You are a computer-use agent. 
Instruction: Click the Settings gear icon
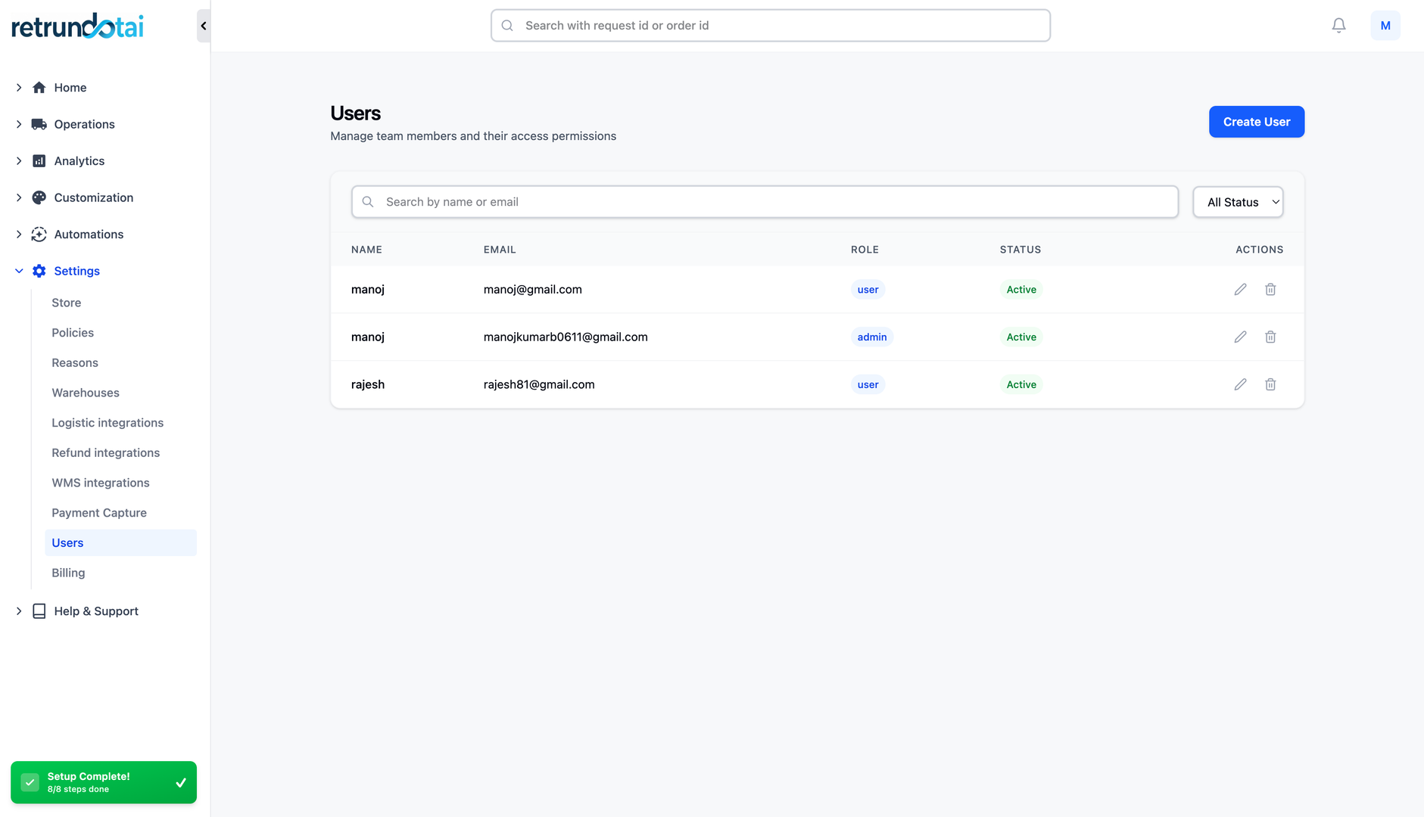click(39, 271)
